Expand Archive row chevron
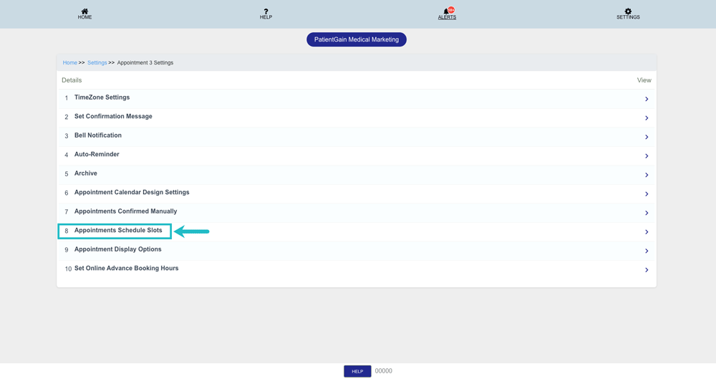 [x=647, y=175]
